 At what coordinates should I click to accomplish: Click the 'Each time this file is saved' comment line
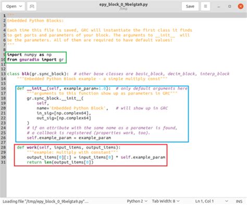tap(100, 30)
